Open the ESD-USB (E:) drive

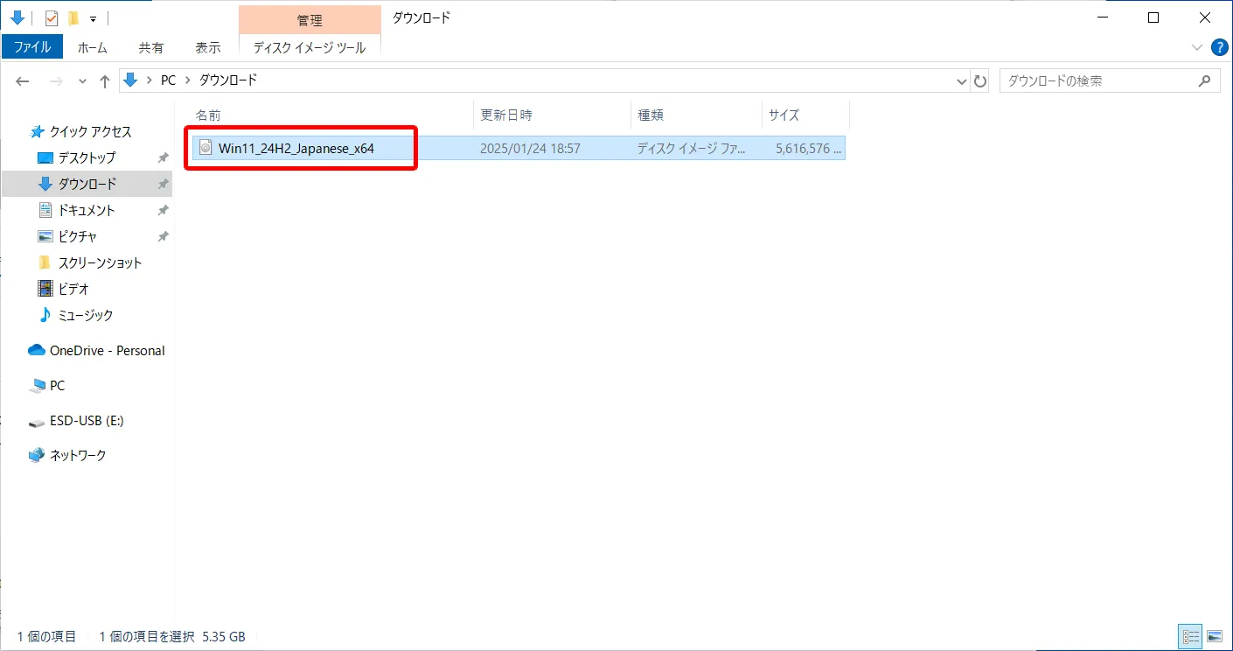87,421
